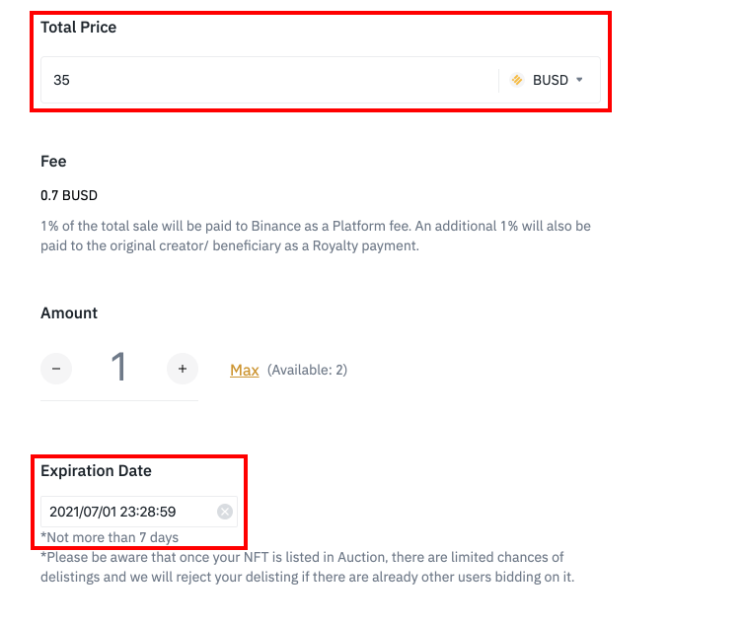Click the Fee heading

(x=53, y=161)
